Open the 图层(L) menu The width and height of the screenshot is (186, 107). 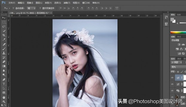point(39,3)
